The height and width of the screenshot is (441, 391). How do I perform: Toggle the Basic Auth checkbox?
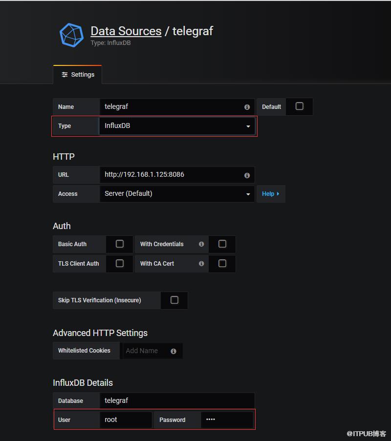pos(120,244)
